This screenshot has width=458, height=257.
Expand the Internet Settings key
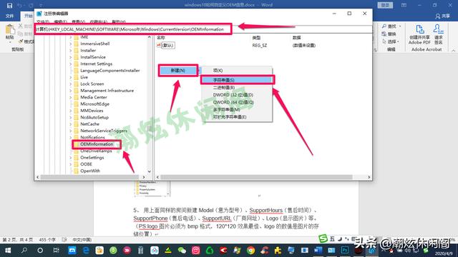point(70,64)
